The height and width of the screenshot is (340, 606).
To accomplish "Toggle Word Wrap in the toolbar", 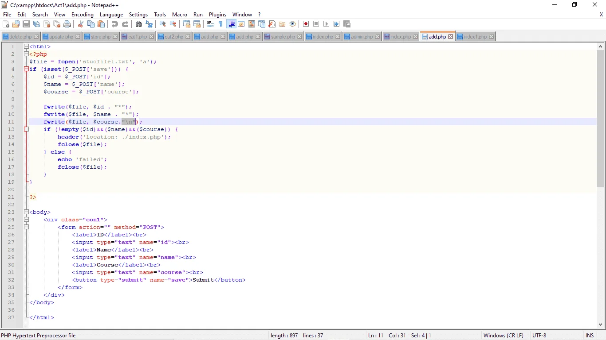I will coord(211,24).
